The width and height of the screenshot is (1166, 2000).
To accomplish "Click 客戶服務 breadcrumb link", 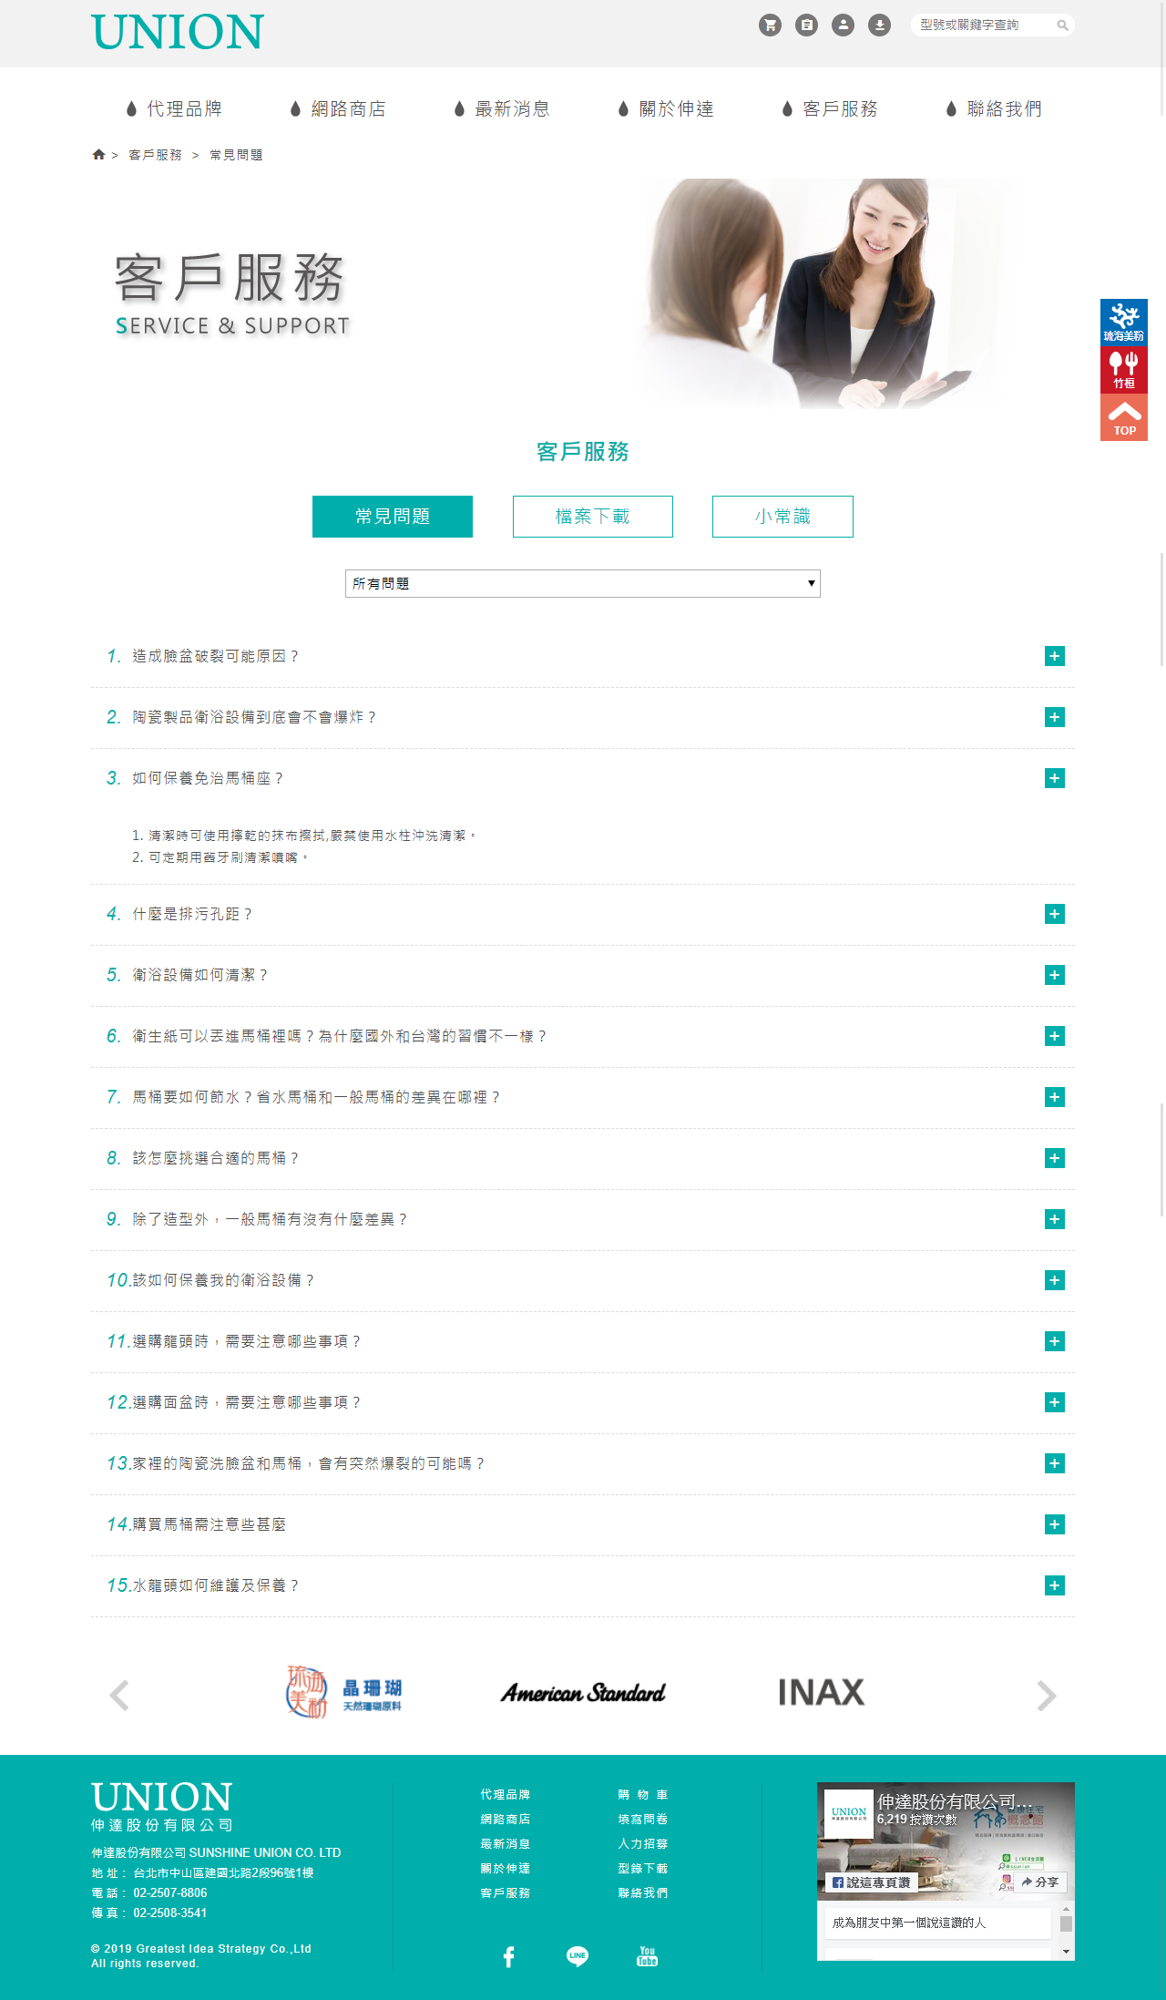I will point(155,155).
